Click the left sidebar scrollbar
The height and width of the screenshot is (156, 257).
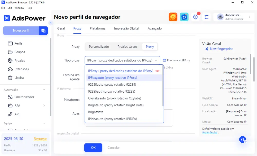pyautogui.click(x=50, y=77)
